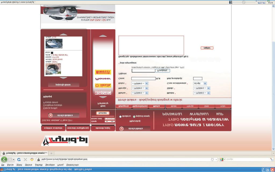Open the back/forward history dropdown arrow
275x172 pixels.
(14, 160)
